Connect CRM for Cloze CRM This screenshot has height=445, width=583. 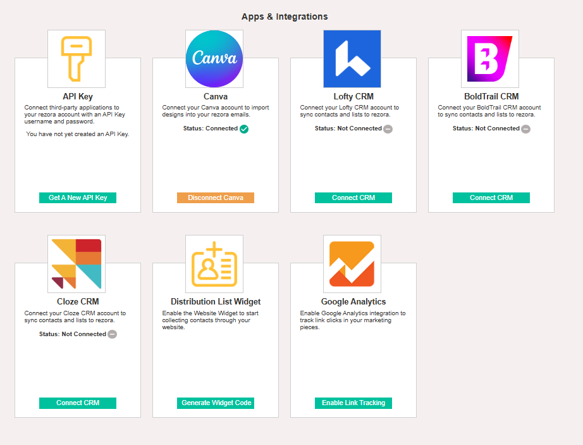coord(78,403)
